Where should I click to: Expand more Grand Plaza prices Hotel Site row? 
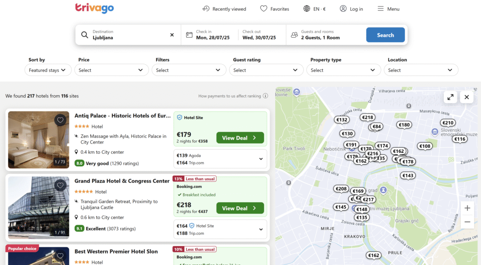click(x=220, y=229)
